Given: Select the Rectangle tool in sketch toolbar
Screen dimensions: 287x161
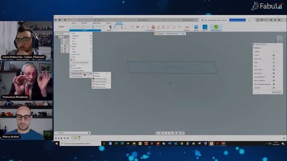Looking at the screenshot, I should (78, 27).
